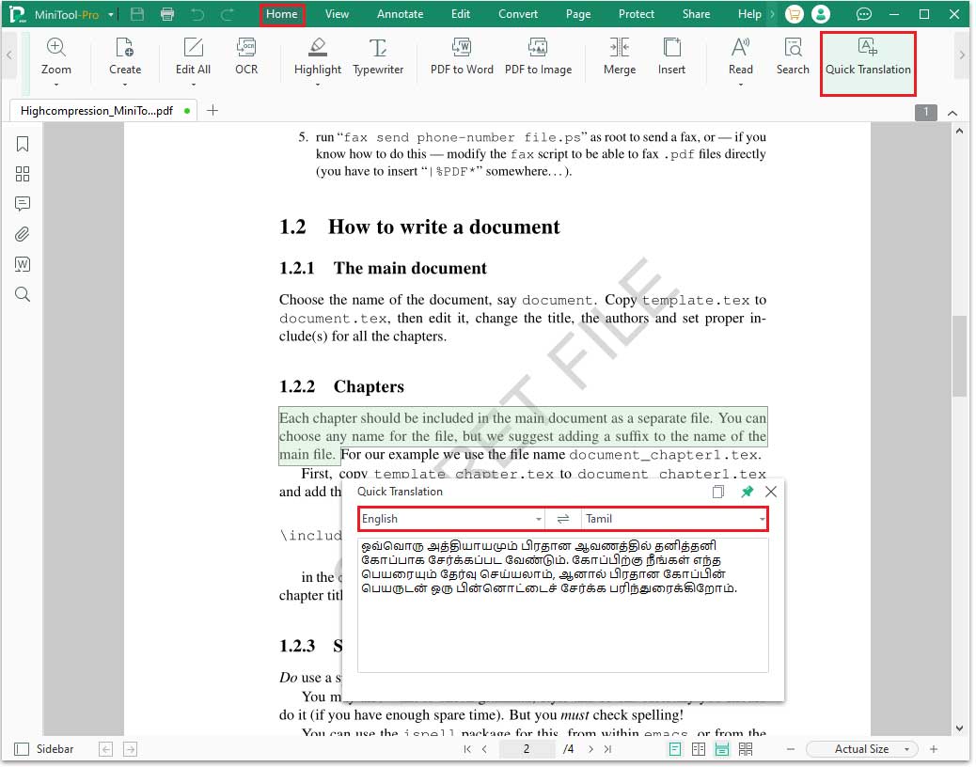Open the Bookmarks panel in sidebar
The width and height of the screenshot is (976, 767).
21,144
